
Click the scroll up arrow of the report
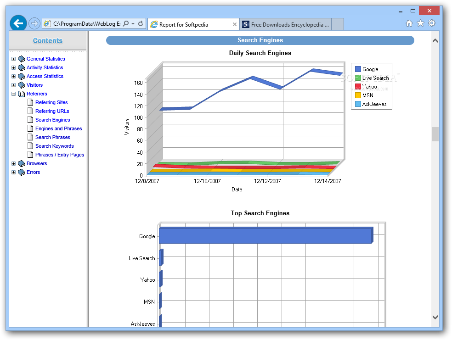click(x=435, y=40)
